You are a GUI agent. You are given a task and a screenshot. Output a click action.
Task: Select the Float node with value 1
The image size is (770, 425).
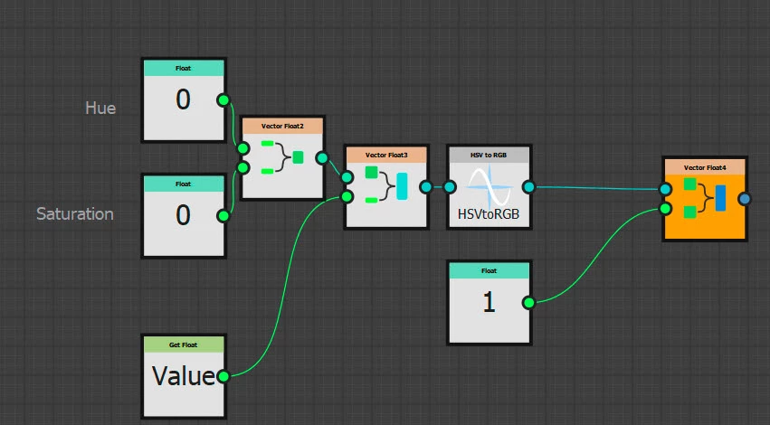490,302
